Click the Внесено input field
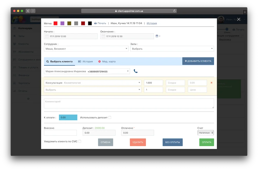Screen dimensions: 258x170 tap(60, 133)
